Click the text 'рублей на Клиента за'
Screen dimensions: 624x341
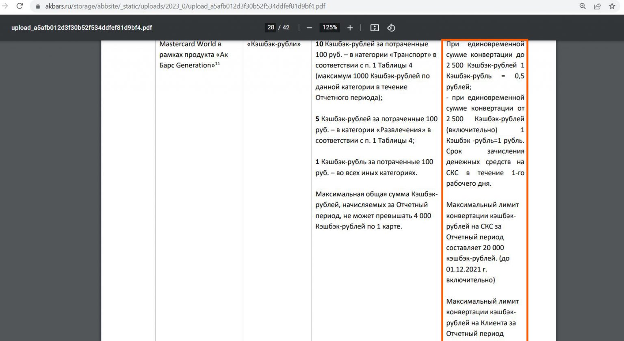[481, 323]
